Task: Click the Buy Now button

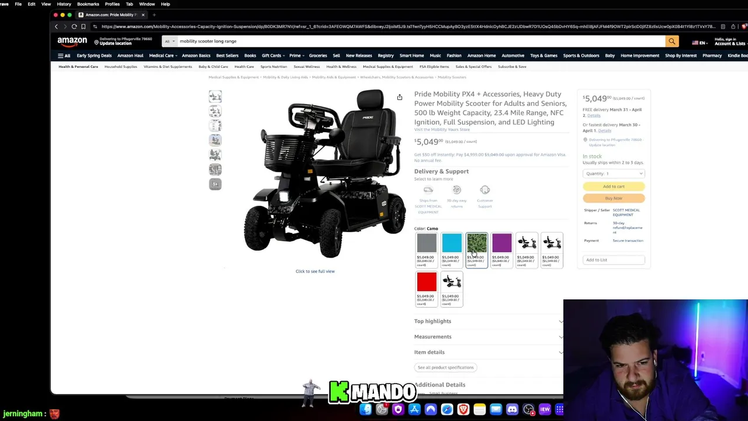Action: (x=614, y=198)
